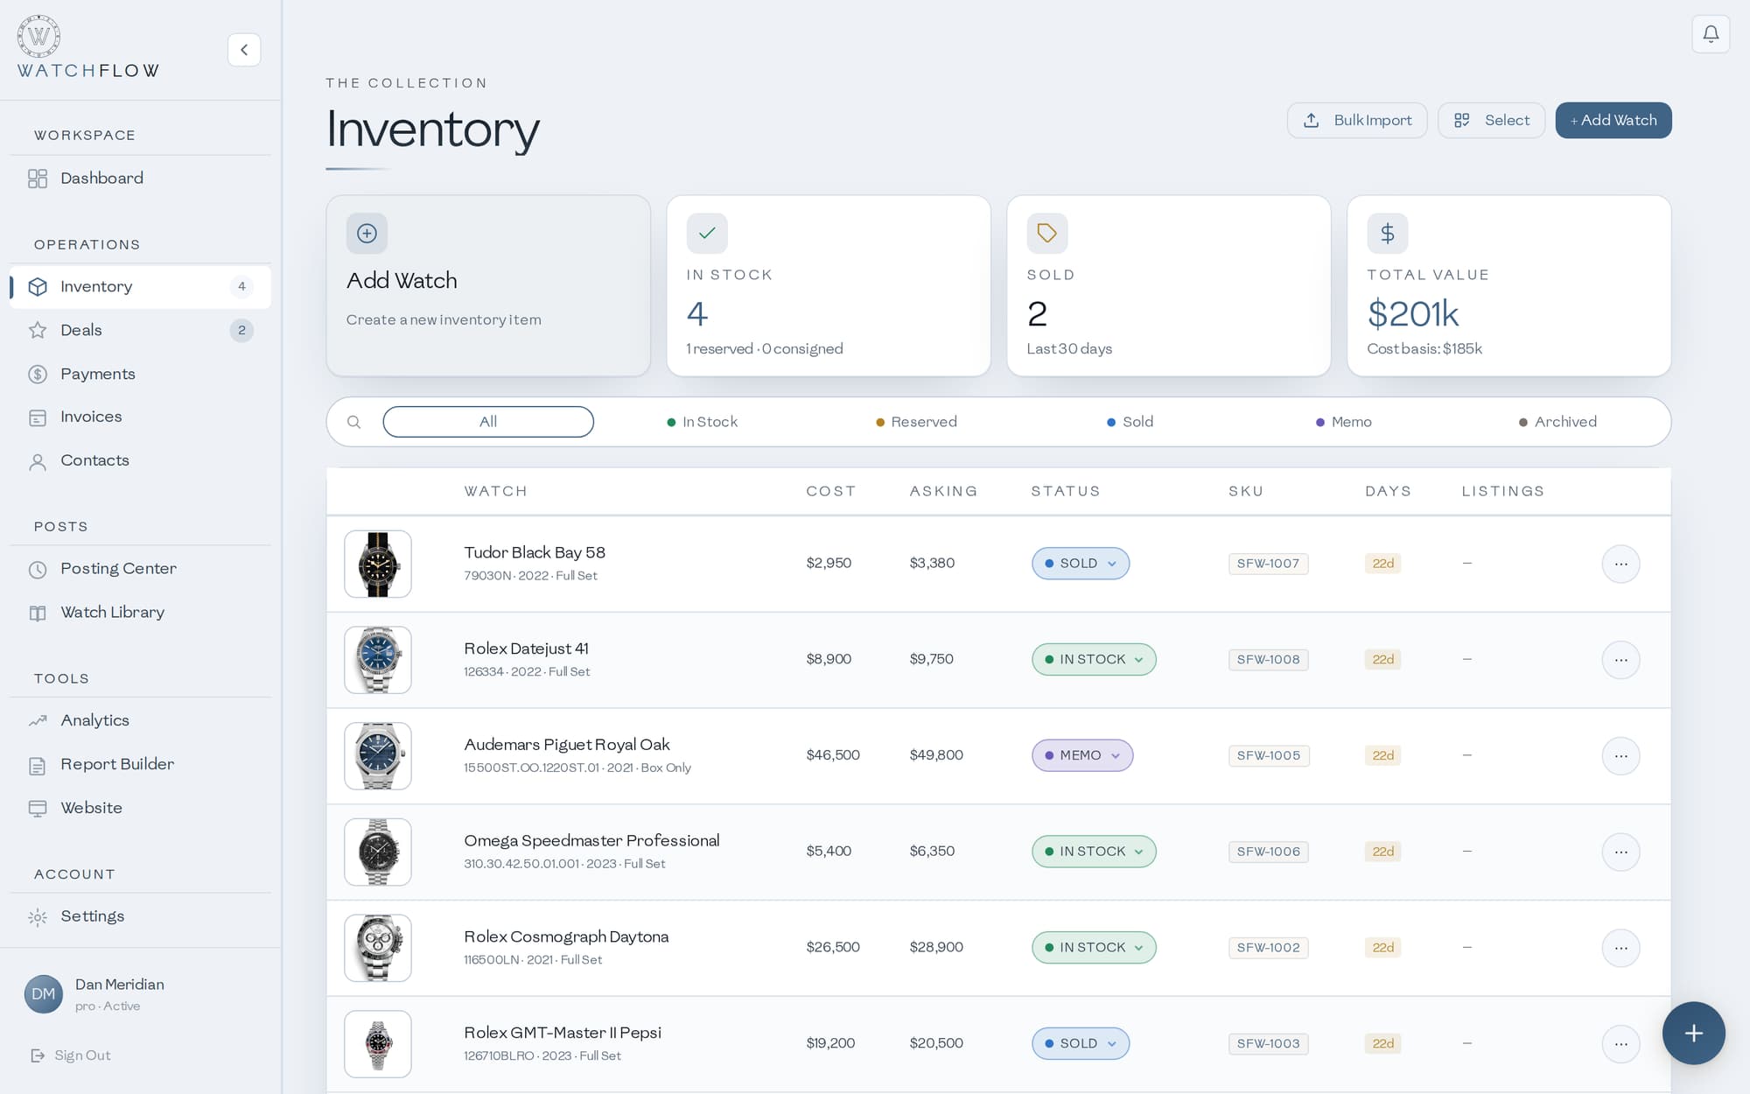Screen dimensions: 1750x1094
Task: Open more options for Rolex Cosmograph Daytona
Action: [1620, 948]
